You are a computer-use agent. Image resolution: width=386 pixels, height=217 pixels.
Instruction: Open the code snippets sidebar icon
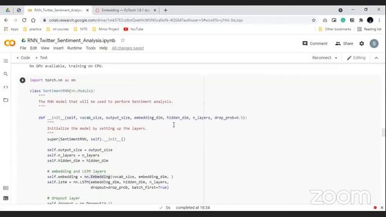5,87
